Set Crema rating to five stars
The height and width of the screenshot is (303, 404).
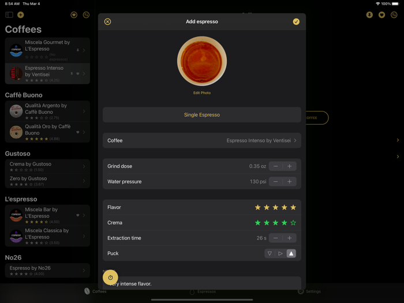pos(293,223)
